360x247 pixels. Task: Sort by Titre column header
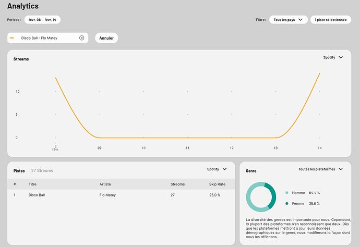(x=32, y=184)
